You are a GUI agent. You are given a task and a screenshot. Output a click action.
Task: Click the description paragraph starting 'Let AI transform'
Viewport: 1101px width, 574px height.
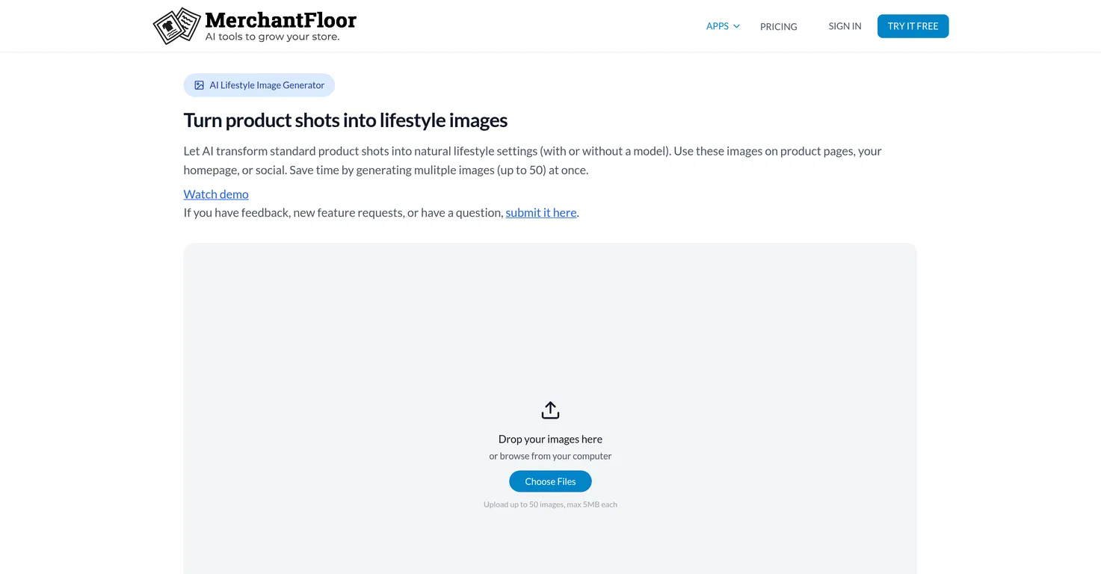(x=532, y=160)
